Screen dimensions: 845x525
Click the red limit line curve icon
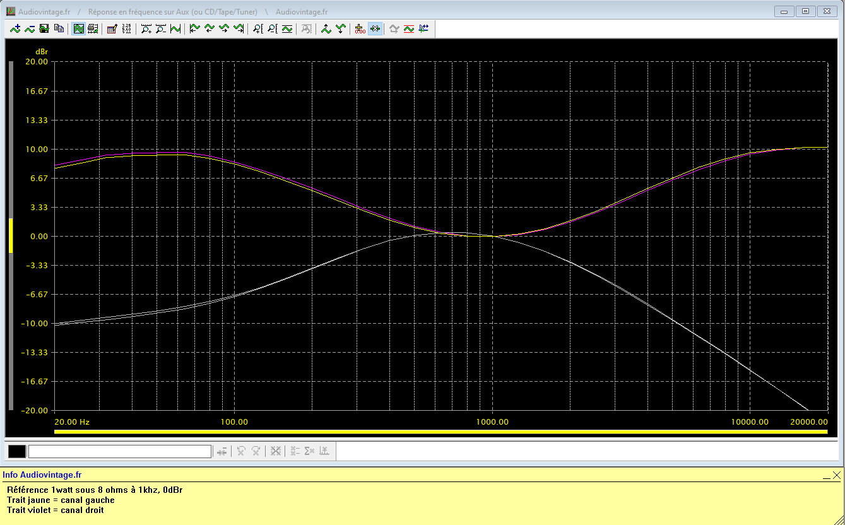click(408, 28)
